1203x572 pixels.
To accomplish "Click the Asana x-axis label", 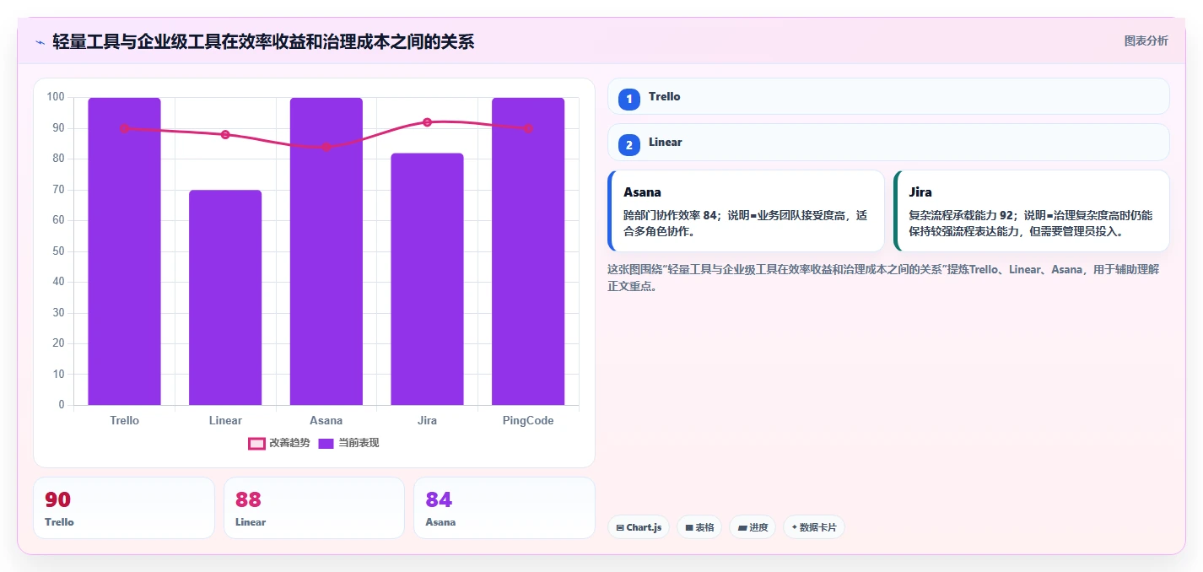I will pos(326,420).
